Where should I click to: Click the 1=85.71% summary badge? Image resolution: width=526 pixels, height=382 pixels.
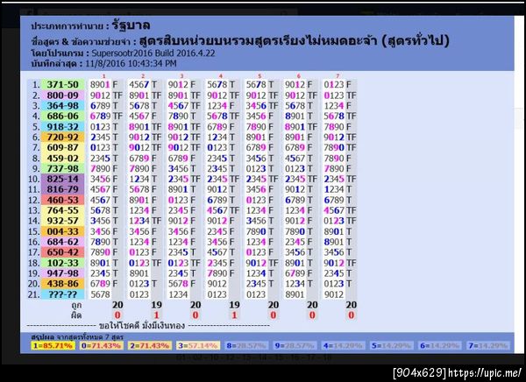[53, 345]
